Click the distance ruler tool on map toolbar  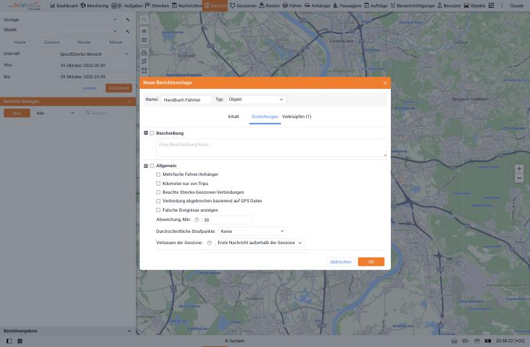pyautogui.click(x=144, y=52)
